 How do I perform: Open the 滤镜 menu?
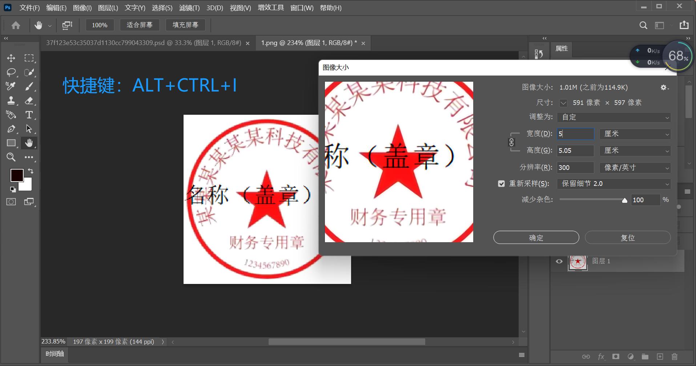click(x=189, y=8)
